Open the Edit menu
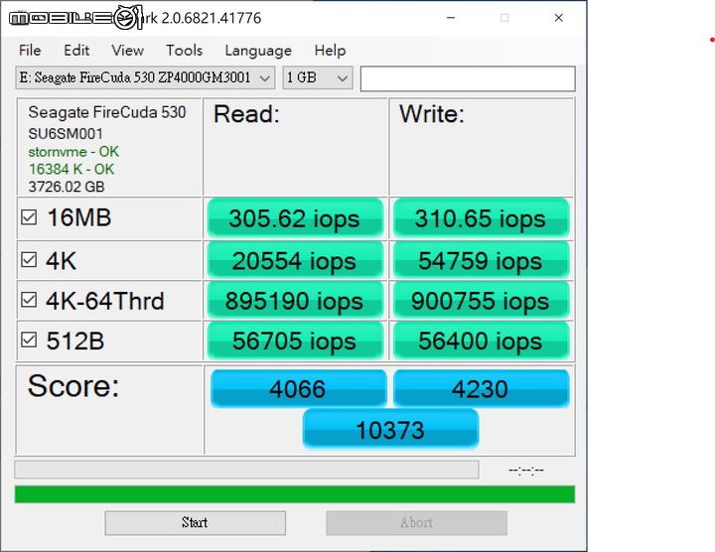This screenshot has width=715, height=552. pos(76,51)
